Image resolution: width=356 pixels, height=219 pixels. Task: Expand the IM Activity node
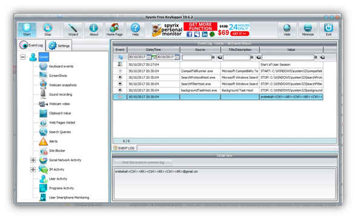(33, 169)
